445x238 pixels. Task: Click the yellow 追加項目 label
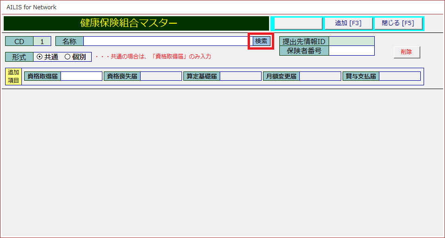point(13,76)
